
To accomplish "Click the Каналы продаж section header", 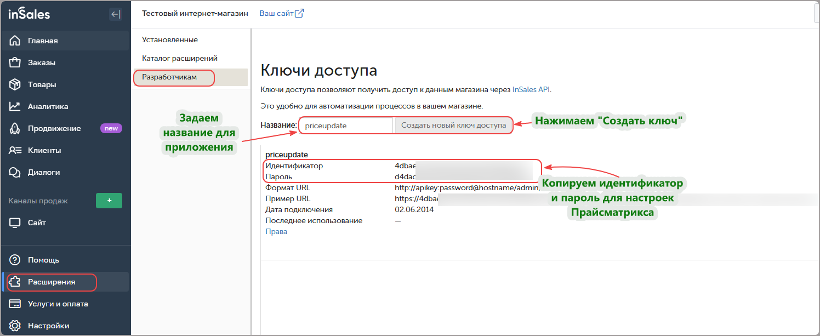I will pos(38,201).
